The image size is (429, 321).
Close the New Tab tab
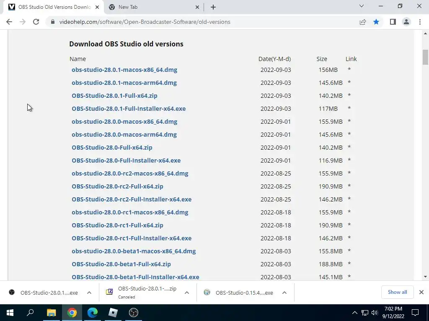click(x=197, y=7)
